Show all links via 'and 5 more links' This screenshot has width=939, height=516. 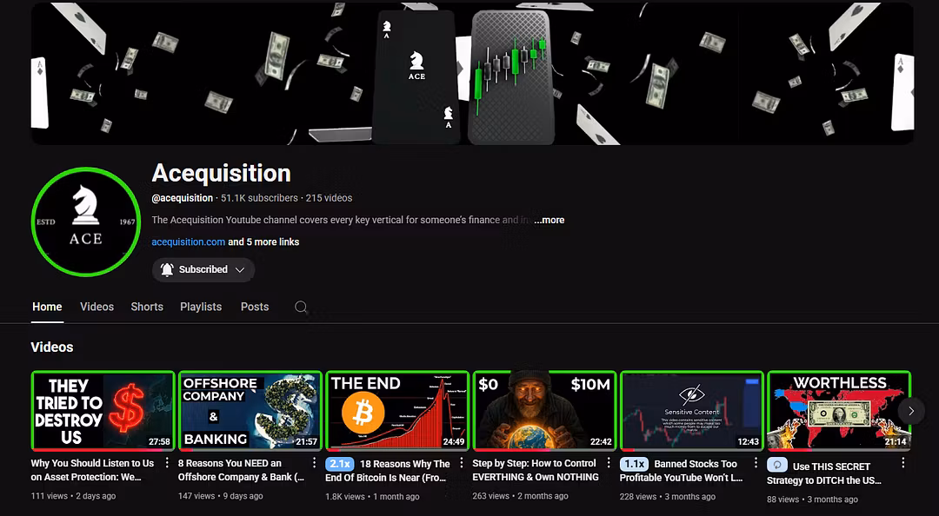pos(263,241)
